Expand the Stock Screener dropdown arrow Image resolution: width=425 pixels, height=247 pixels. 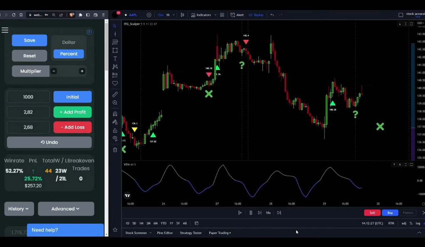click(151, 233)
